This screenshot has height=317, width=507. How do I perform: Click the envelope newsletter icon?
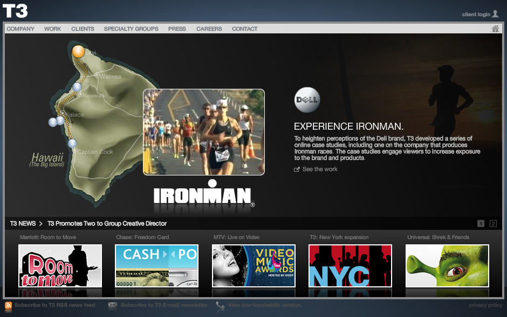113,305
